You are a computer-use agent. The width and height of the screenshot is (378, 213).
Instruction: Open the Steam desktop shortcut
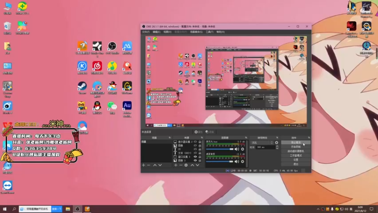(82, 88)
